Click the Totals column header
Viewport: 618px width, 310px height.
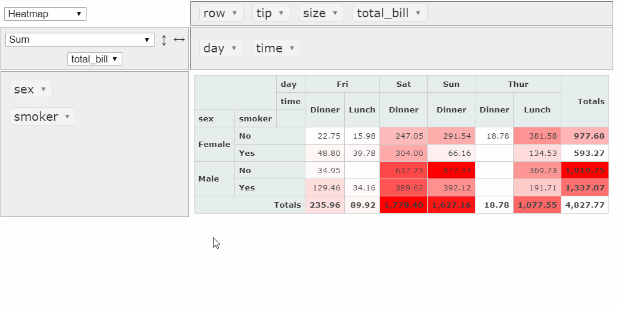point(585,101)
